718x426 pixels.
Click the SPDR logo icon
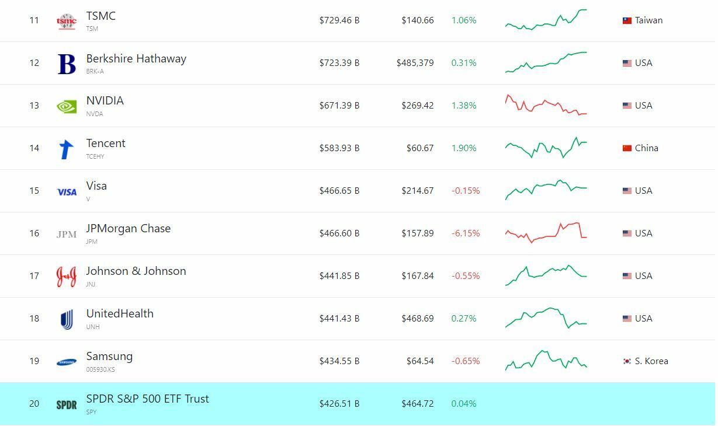(67, 404)
